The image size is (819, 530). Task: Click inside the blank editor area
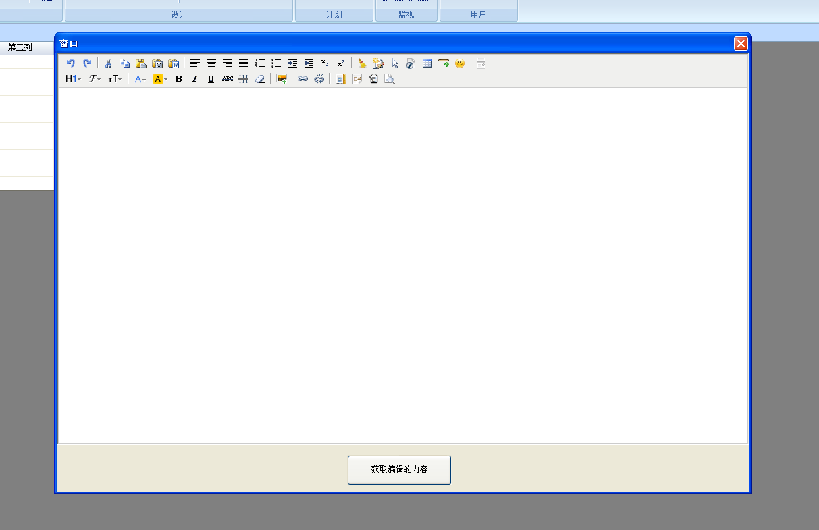click(x=402, y=265)
